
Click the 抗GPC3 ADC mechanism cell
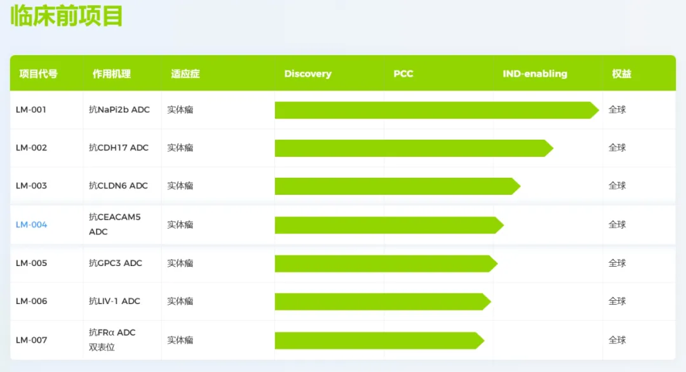click(x=116, y=263)
